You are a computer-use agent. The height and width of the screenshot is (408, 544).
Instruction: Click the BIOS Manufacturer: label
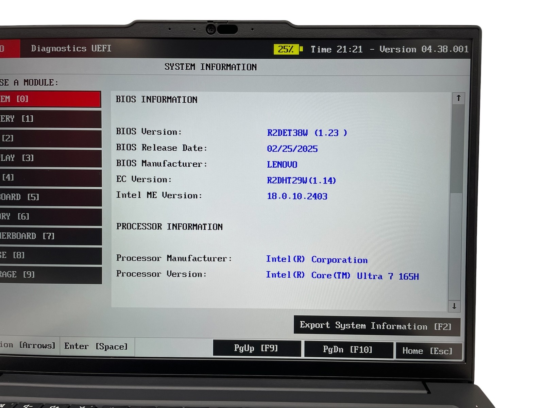coord(161,164)
